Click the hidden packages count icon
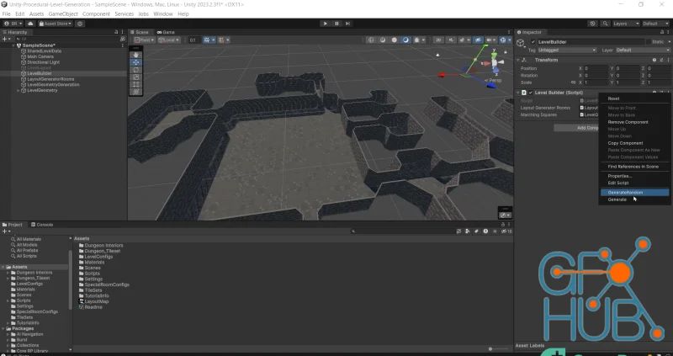 pos(507,231)
